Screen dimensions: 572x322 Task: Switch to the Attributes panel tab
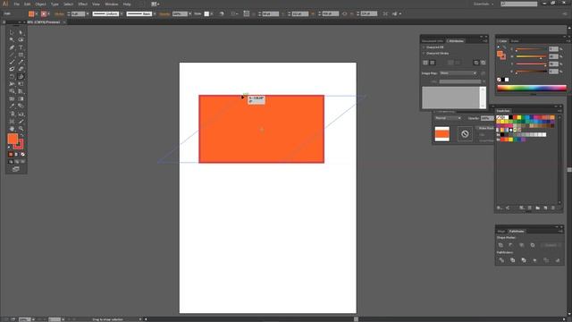tap(456, 41)
